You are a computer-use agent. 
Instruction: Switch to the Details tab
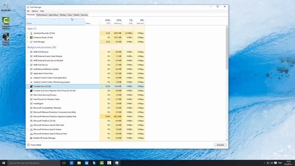coord(77,15)
